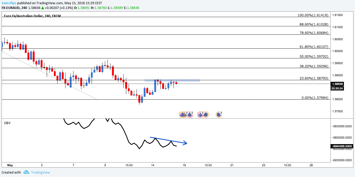The width and height of the screenshot is (355, 177).
Task: Click the 21 date label on time axis
Action: [232, 165]
